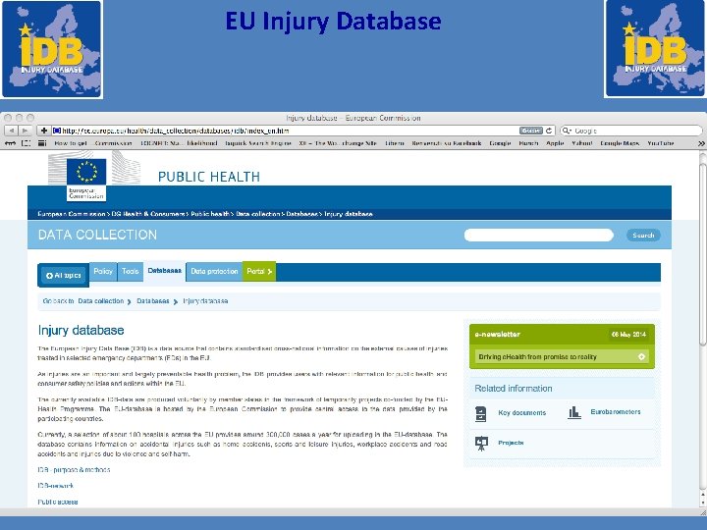Click the IDB logo at the slide's left

coord(52,49)
